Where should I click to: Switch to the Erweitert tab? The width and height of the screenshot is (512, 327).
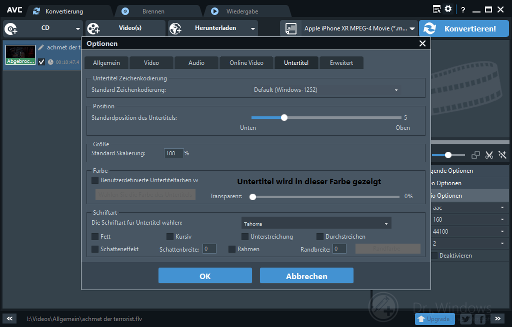click(x=341, y=63)
